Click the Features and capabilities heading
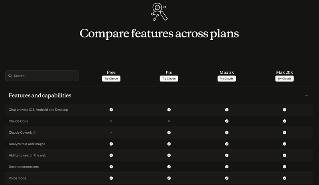 [x=40, y=95]
